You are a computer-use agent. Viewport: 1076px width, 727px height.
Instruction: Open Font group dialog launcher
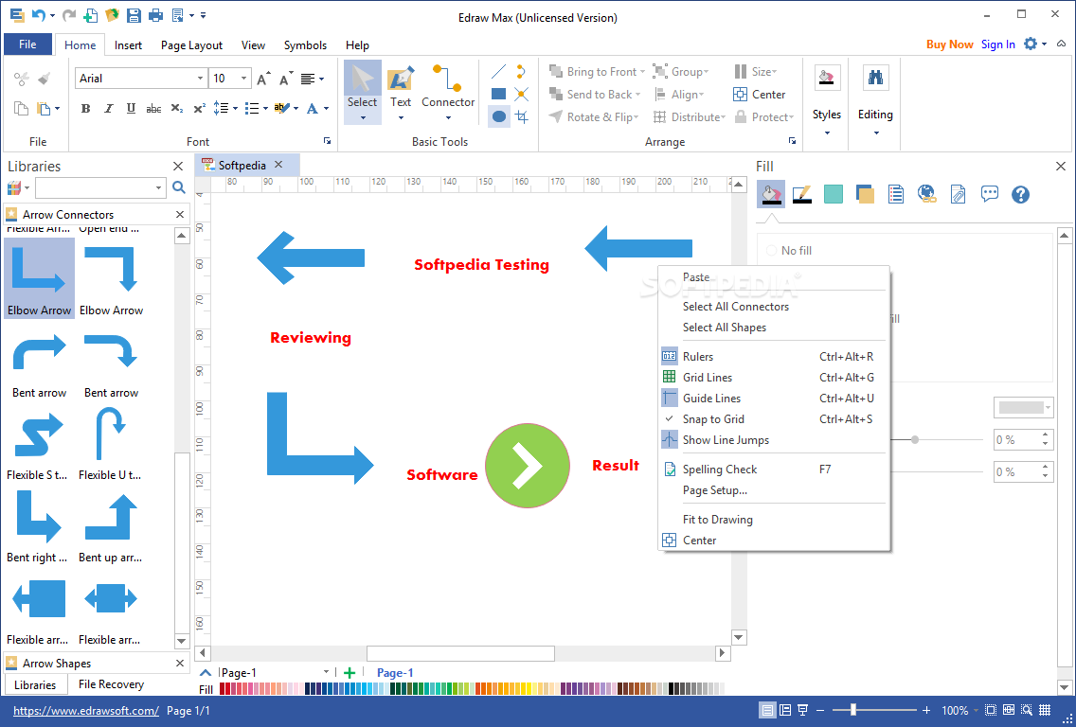pos(328,141)
